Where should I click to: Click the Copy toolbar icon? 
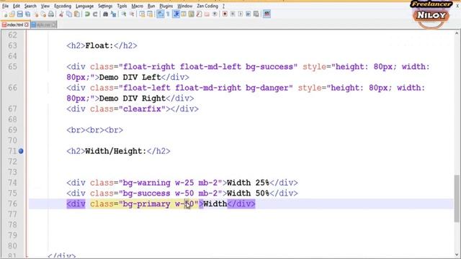coord(69,14)
